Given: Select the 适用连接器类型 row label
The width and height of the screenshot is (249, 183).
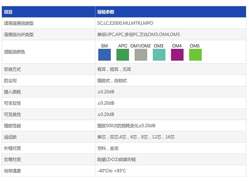Looking at the screenshot, I should pyautogui.click(x=19, y=23).
